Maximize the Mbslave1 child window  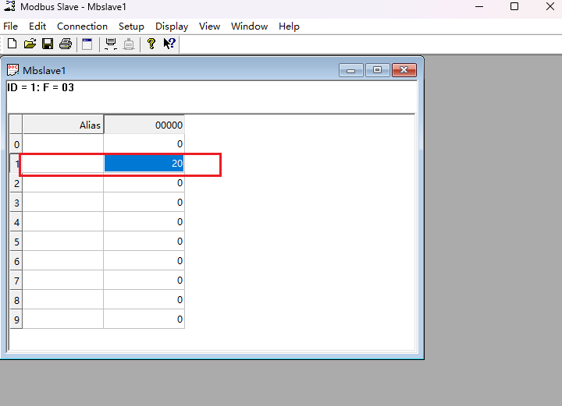[x=378, y=70]
